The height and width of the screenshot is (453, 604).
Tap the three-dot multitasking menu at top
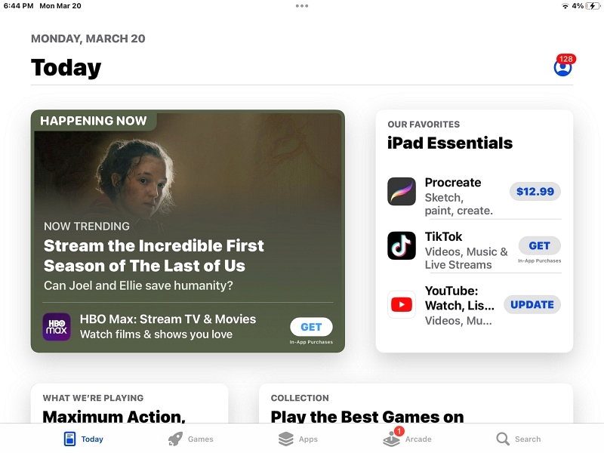pyautogui.click(x=302, y=6)
